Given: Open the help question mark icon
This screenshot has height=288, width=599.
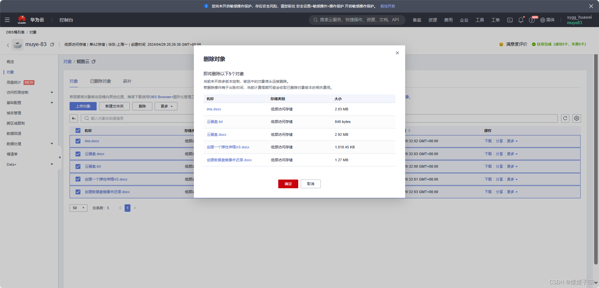Looking at the screenshot, I should click(x=532, y=20).
